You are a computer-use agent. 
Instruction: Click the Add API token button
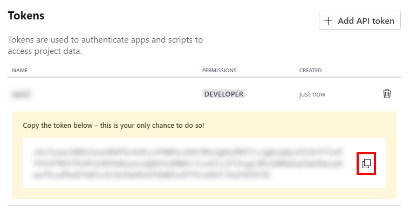(360, 20)
